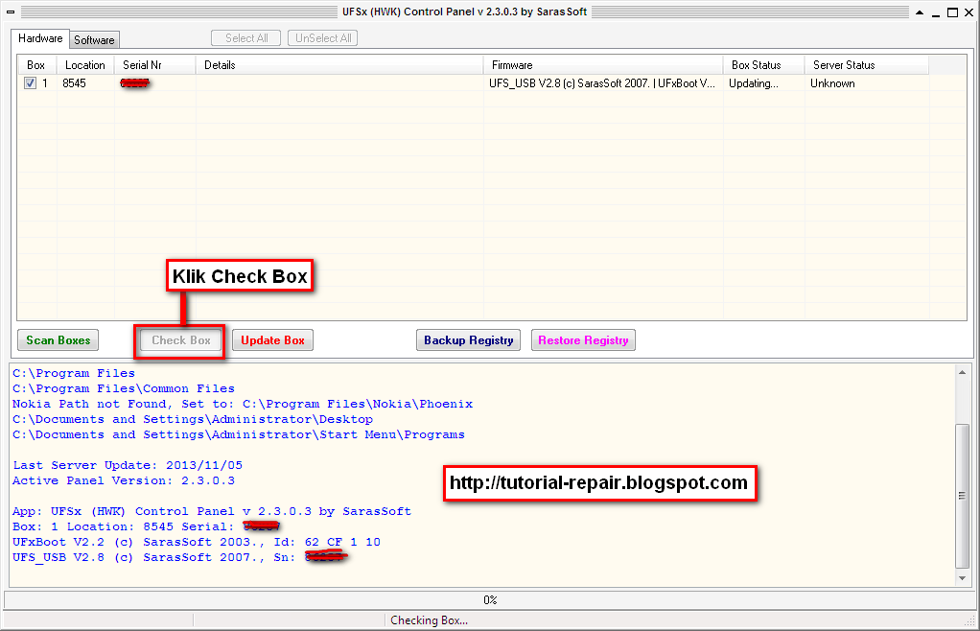The width and height of the screenshot is (980, 631).
Task: Click the log line 'Nokia Path not Found'
Action: 243,405
